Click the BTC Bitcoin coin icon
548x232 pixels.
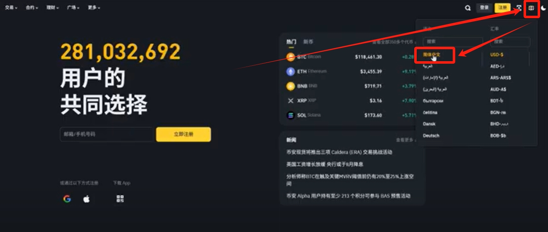pyautogui.click(x=290, y=57)
